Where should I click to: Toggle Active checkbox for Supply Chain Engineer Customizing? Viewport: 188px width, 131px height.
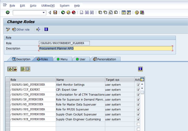(138, 119)
